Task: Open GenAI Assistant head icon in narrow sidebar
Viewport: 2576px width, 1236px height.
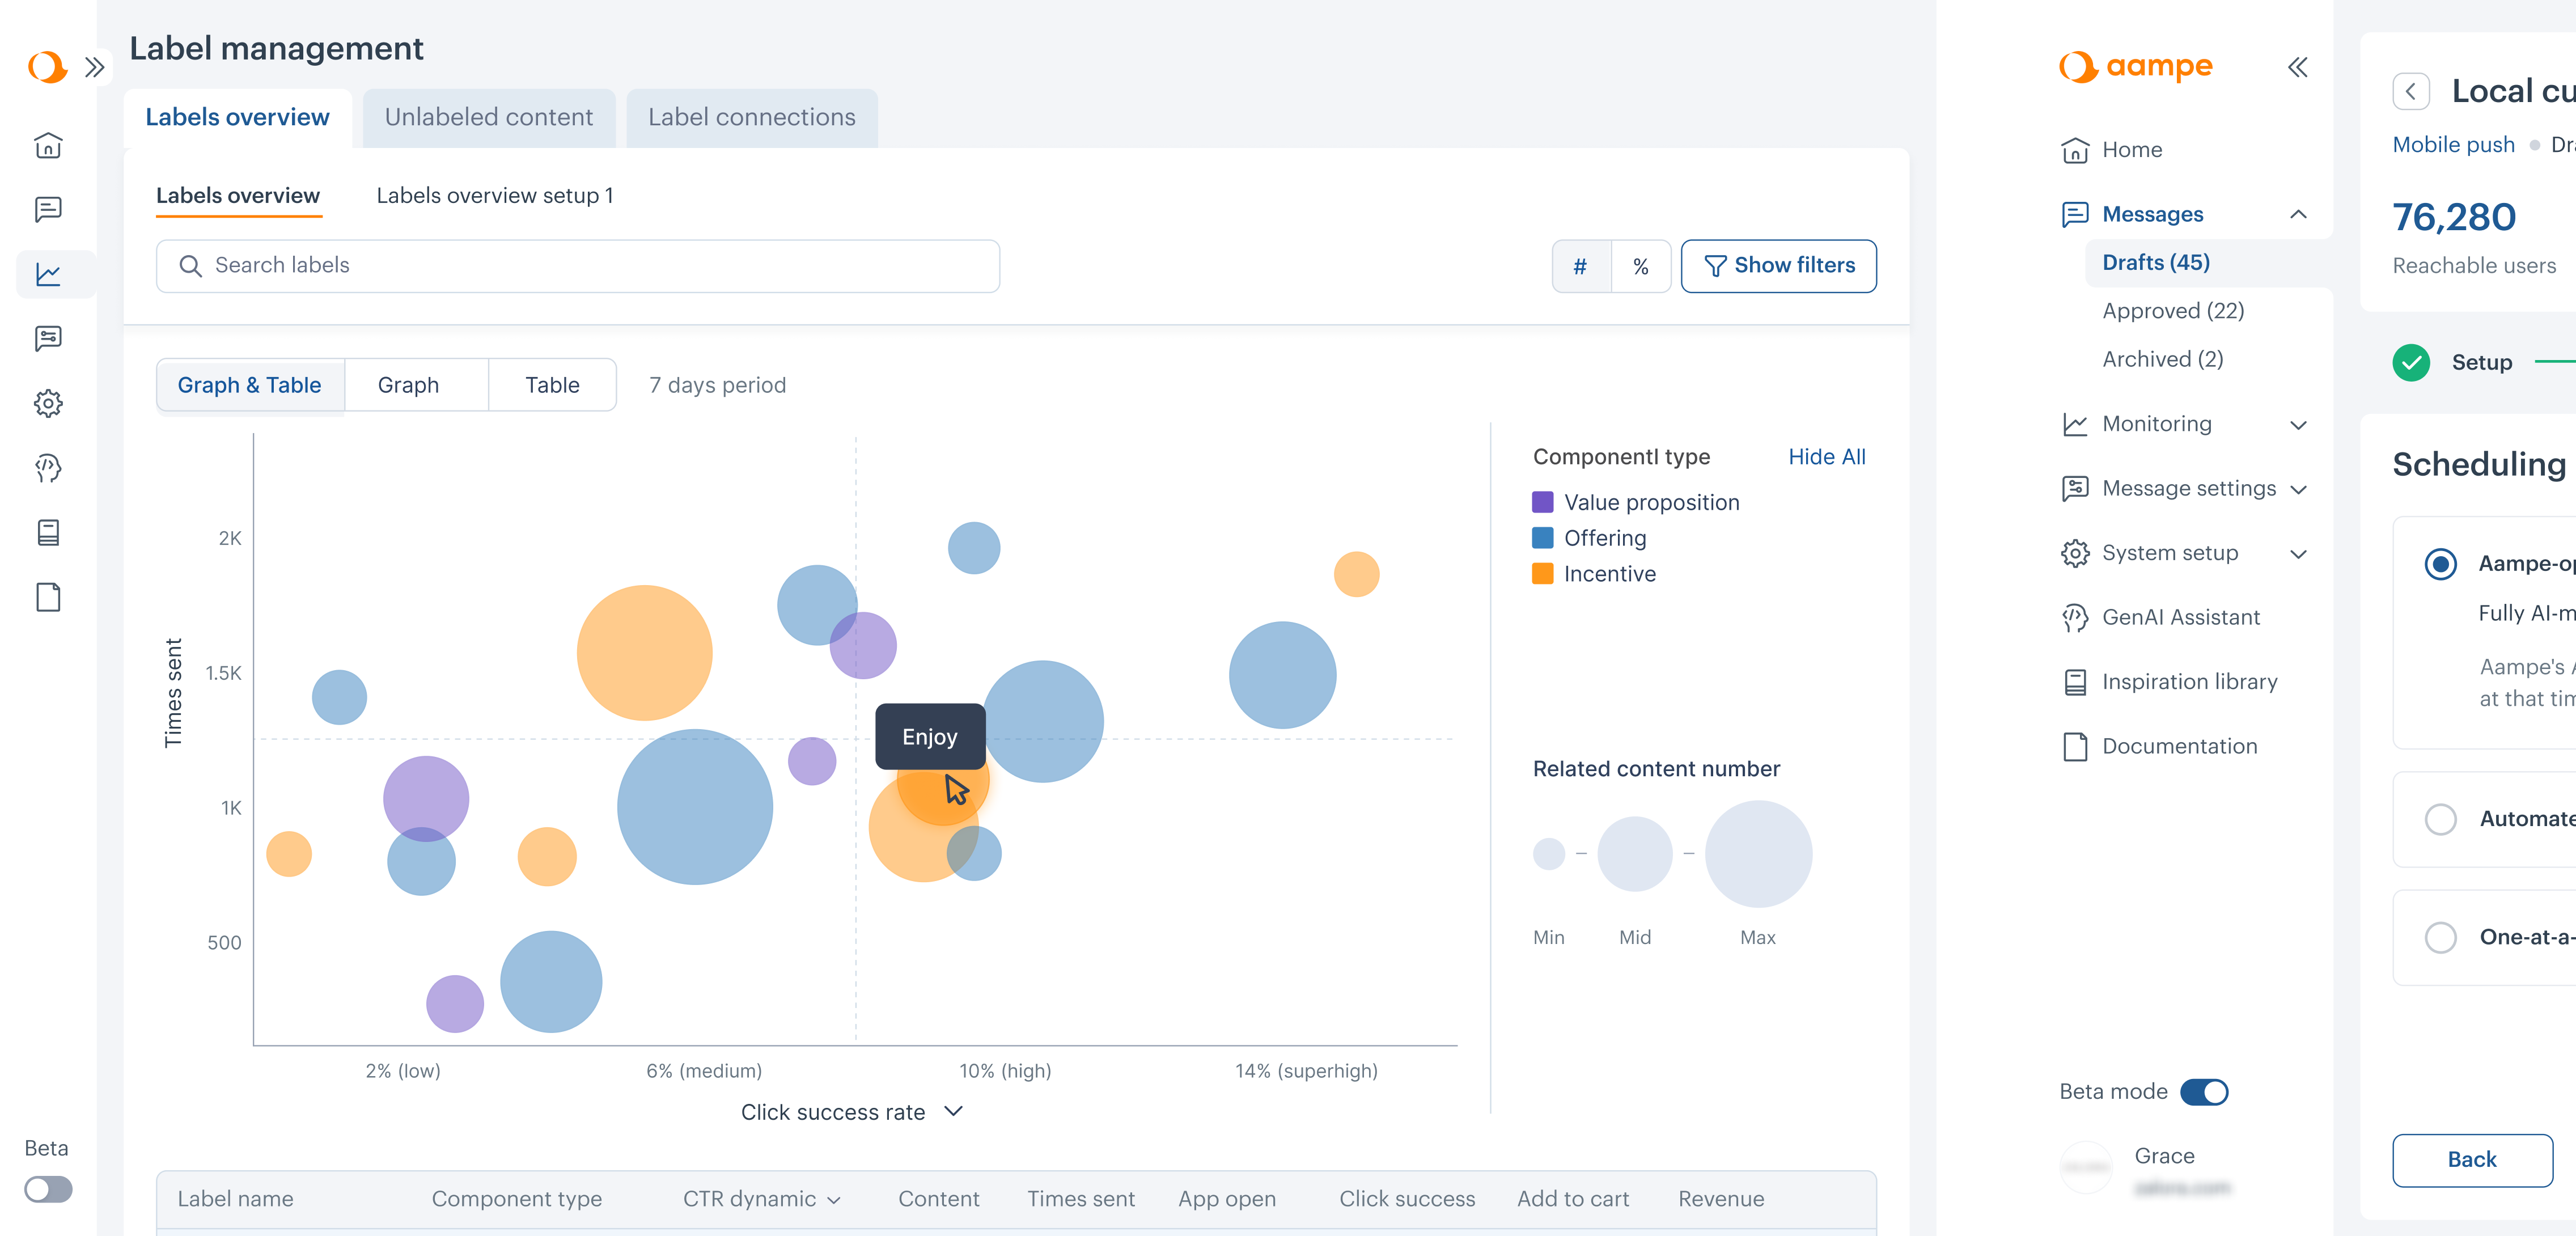Action: (48, 468)
